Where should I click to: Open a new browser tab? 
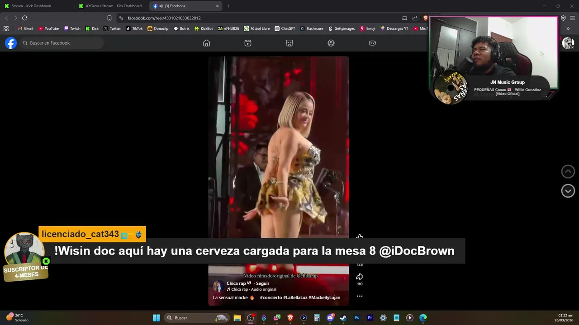click(x=228, y=6)
